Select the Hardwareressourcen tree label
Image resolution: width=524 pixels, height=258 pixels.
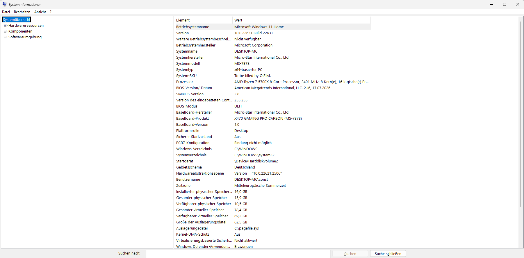point(26,26)
